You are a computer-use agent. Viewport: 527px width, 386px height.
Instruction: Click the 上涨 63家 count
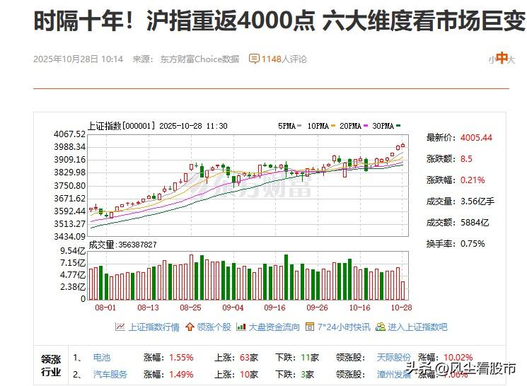[x=249, y=358]
